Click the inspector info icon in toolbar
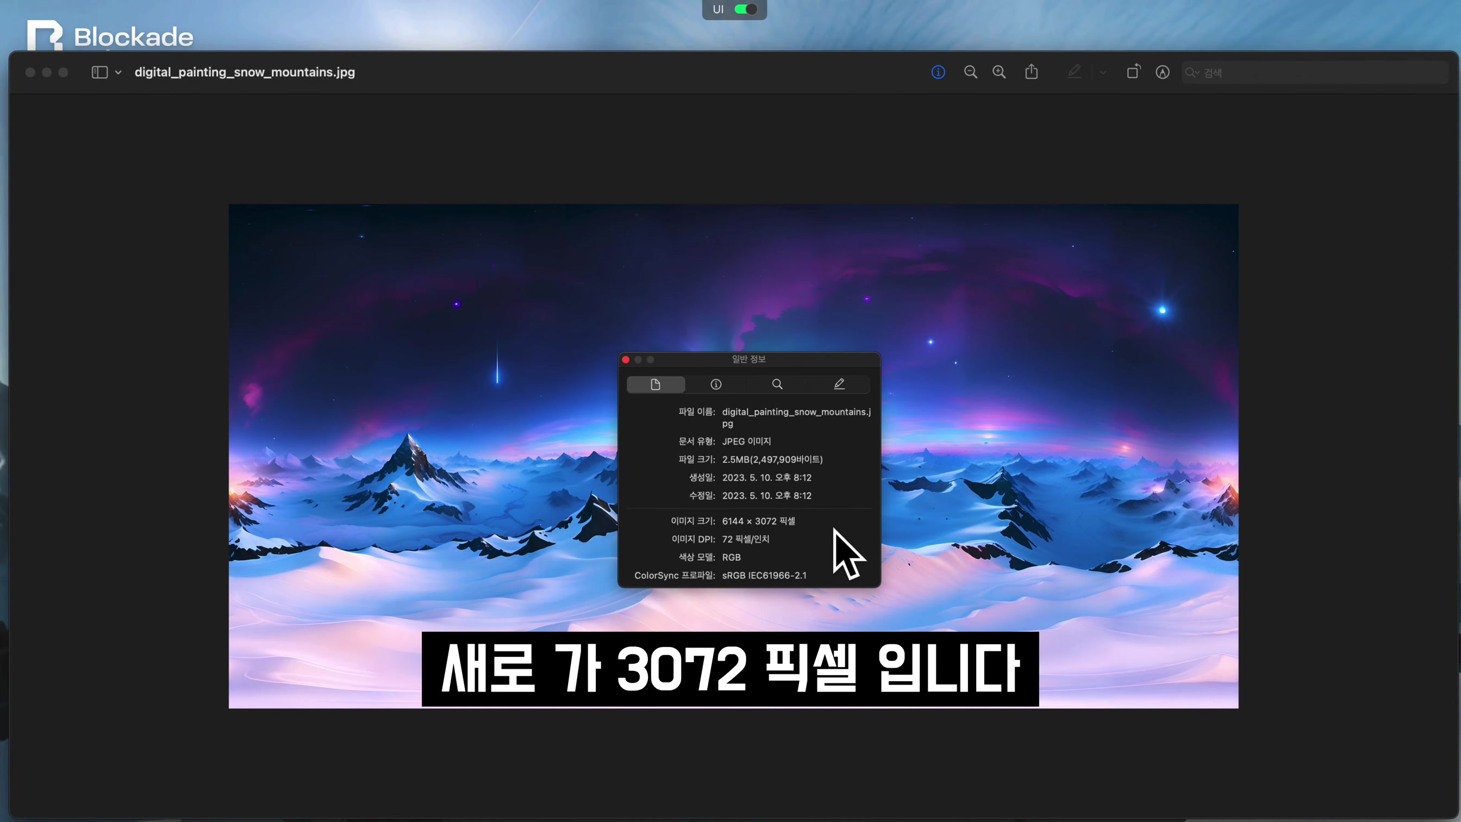 pyautogui.click(x=938, y=72)
